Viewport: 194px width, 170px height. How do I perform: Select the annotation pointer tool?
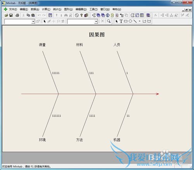click(117, 21)
